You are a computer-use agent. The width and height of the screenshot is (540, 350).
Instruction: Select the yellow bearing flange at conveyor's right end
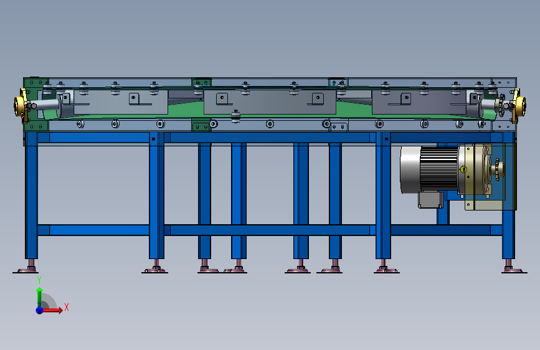[x=518, y=106]
